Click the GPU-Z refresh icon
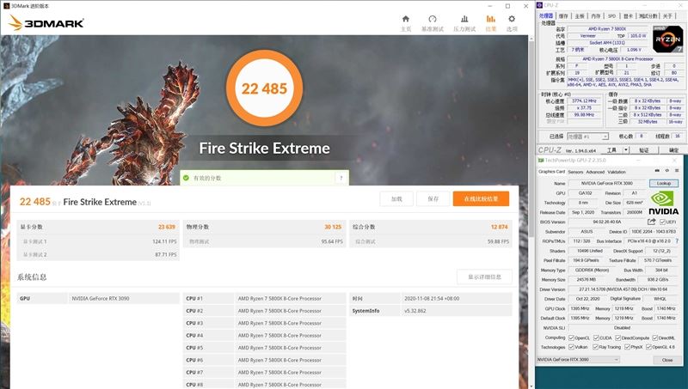The image size is (688, 389). tap(667, 170)
